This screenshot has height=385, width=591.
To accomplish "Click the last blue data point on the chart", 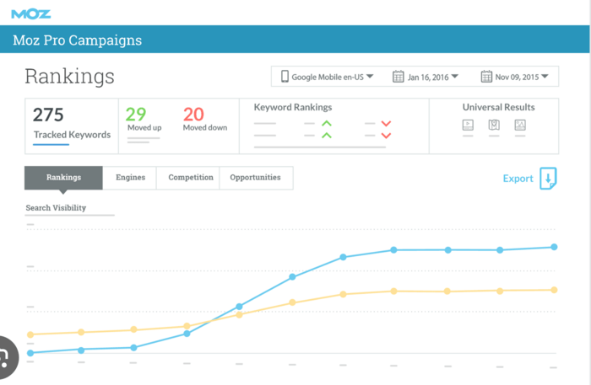I will point(554,247).
